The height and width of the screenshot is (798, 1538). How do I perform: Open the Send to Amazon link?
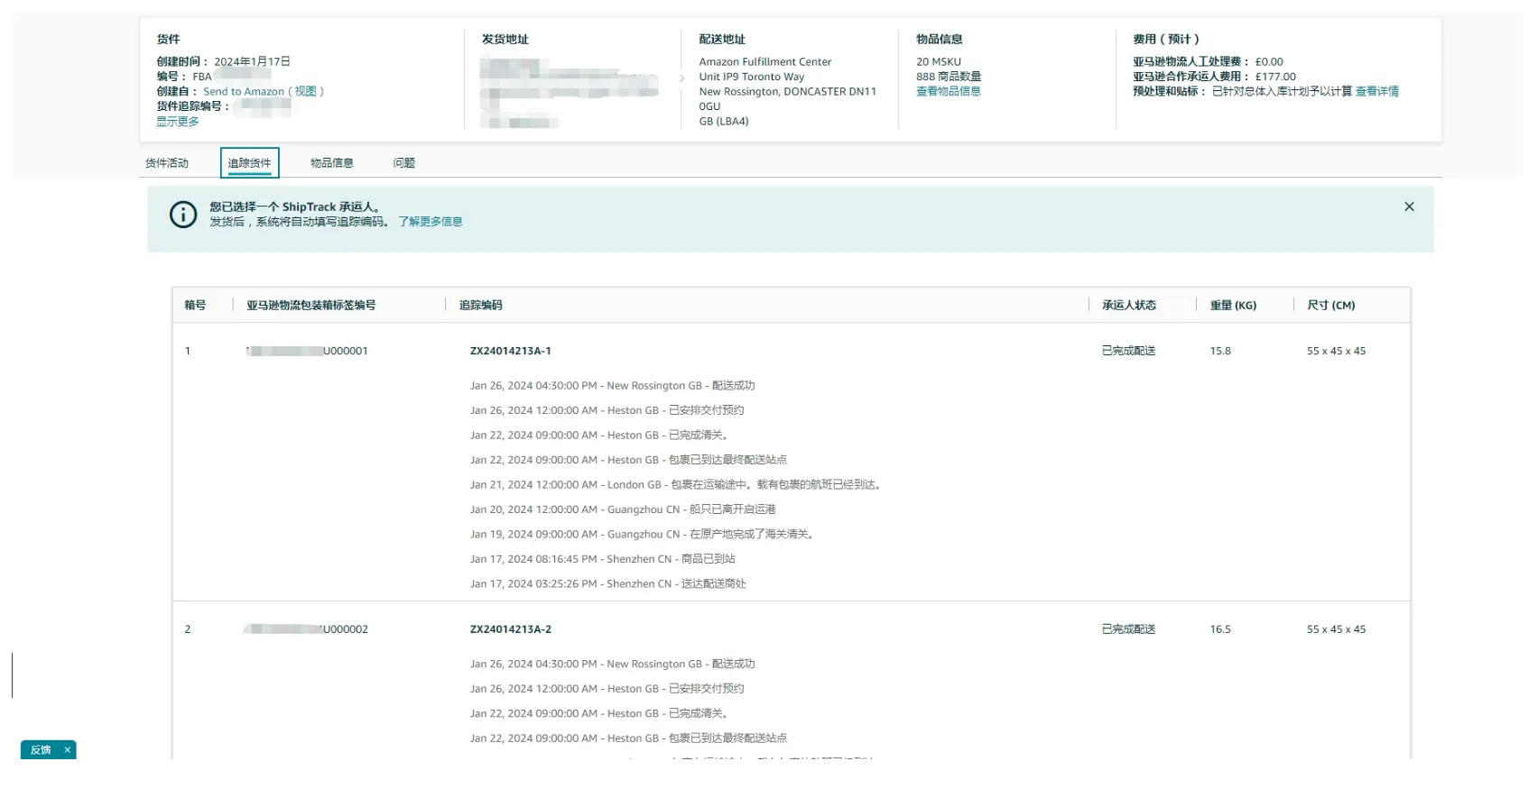tap(263, 91)
